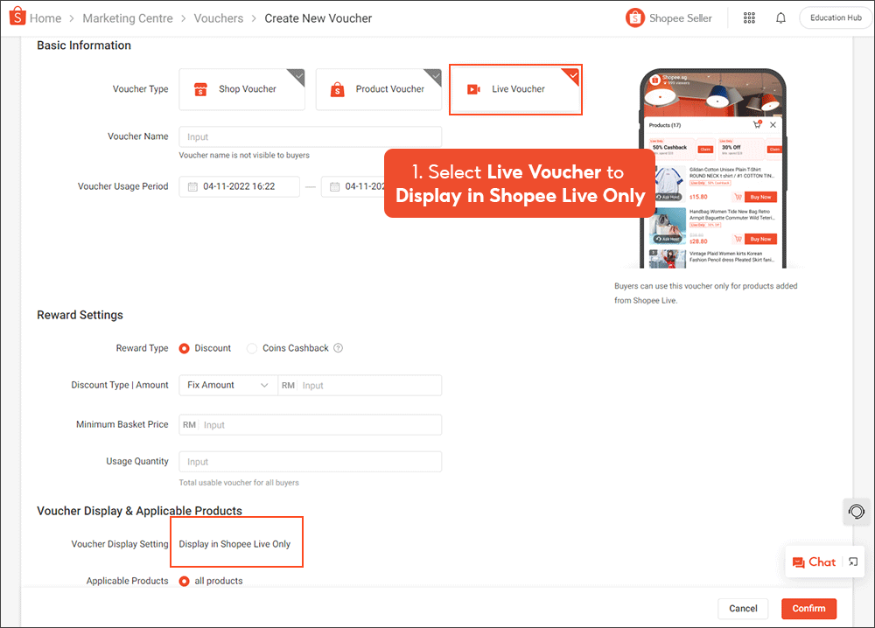Open the usage period start date picker
Image resolution: width=875 pixels, height=628 pixels.
(239, 186)
